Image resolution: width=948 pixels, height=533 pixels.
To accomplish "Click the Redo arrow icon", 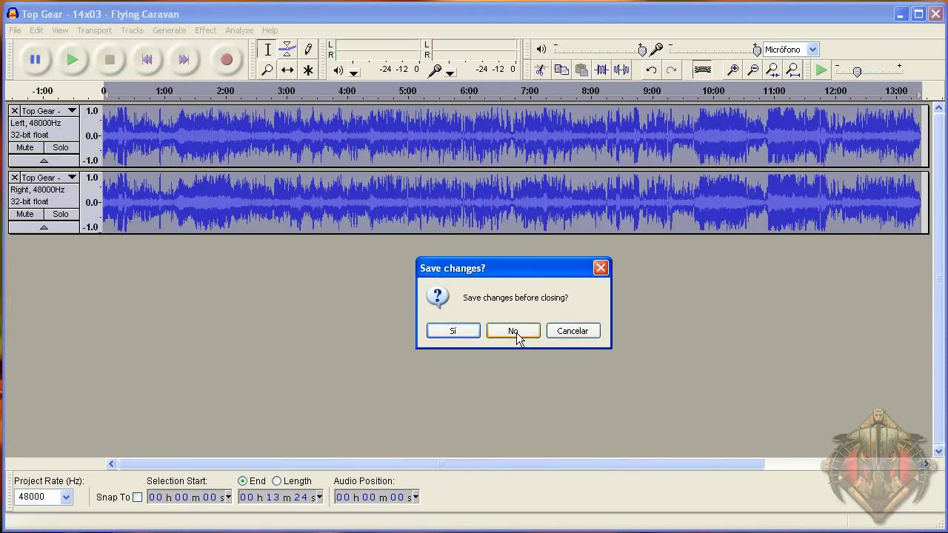I will click(x=671, y=70).
